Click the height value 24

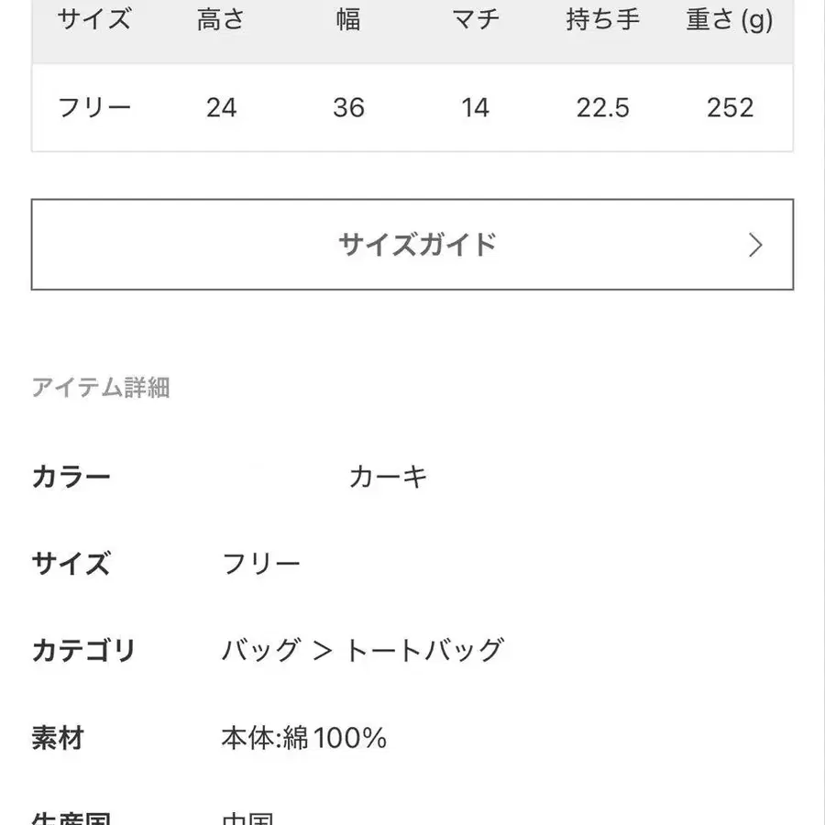(x=220, y=107)
